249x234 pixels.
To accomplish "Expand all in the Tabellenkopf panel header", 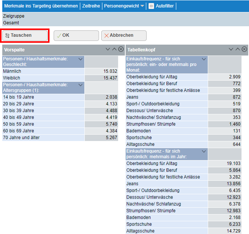I will (231, 49).
